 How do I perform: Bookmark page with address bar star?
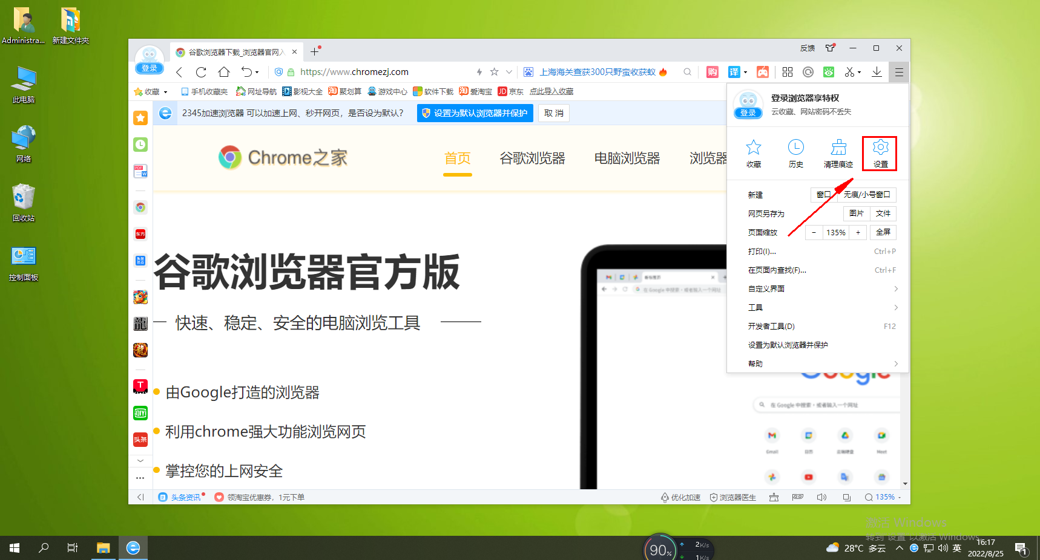tap(494, 72)
